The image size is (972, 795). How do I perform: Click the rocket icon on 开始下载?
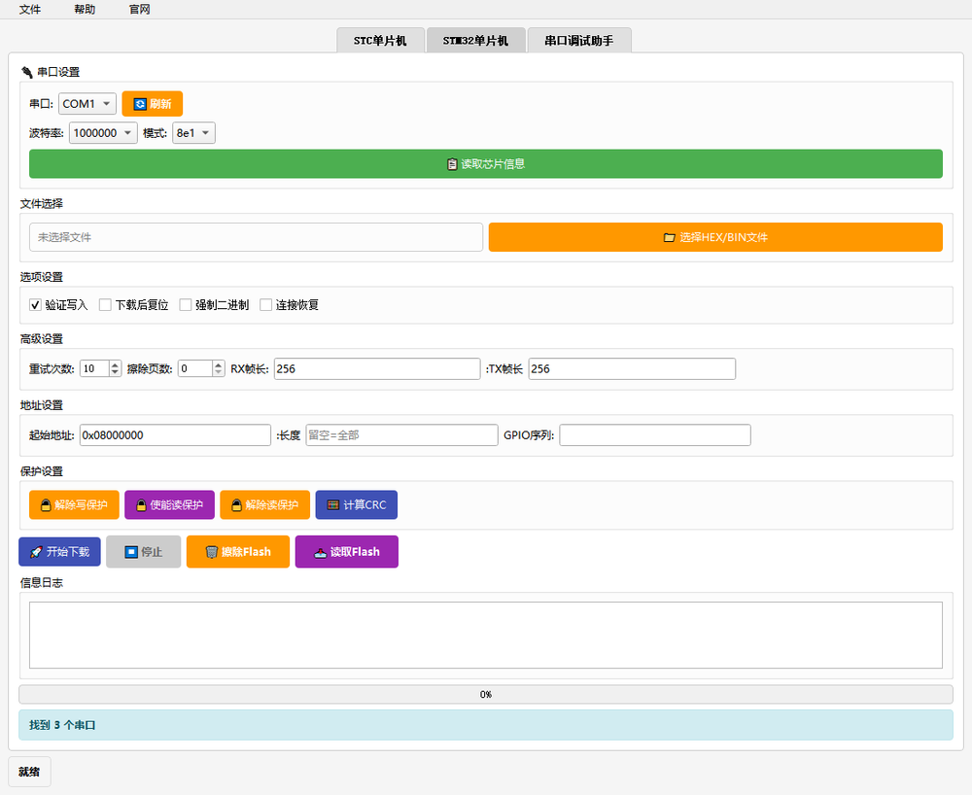[36, 552]
